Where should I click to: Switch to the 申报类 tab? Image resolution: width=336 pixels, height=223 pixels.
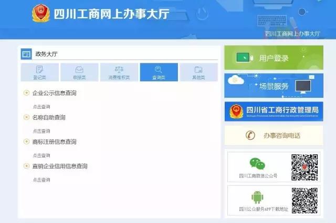click(x=79, y=72)
